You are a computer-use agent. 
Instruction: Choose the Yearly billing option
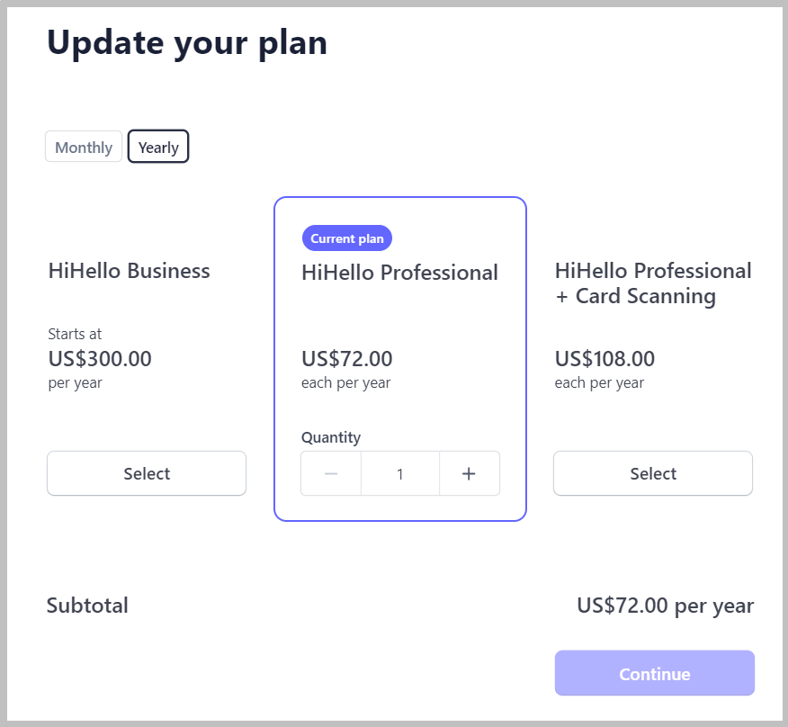click(158, 147)
